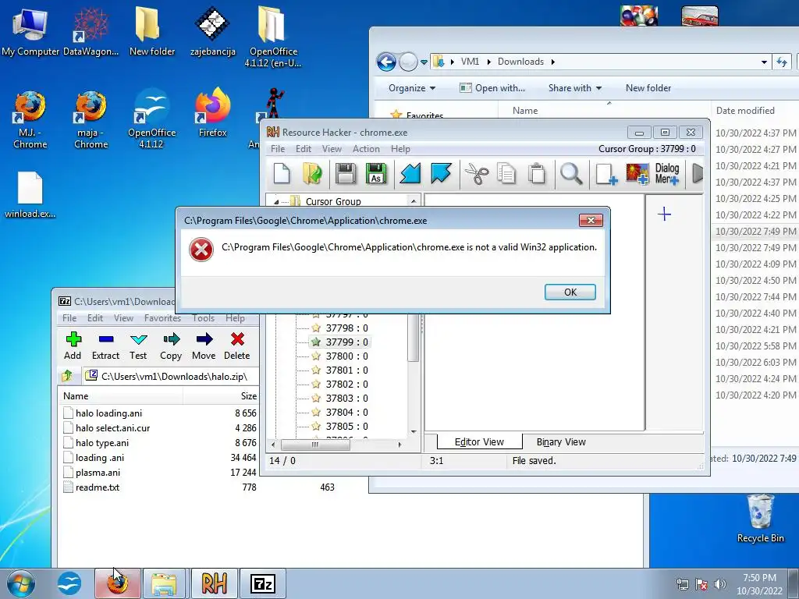Open Explorer recent locations dropdown arrow
Screen dimensions: 799x599
(424, 62)
